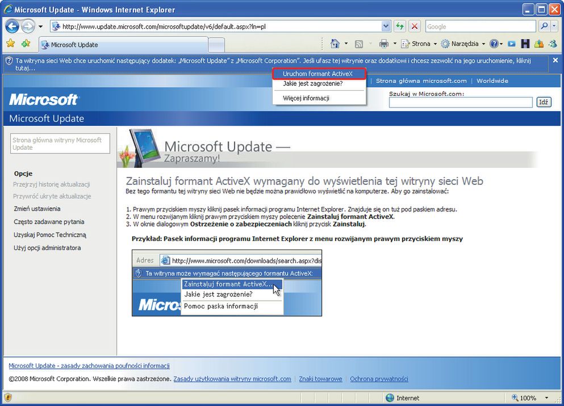Image resolution: width=564 pixels, height=406 pixels.
Task: Click the Szukaj w Microsoft.com search field
Action: 461,102
